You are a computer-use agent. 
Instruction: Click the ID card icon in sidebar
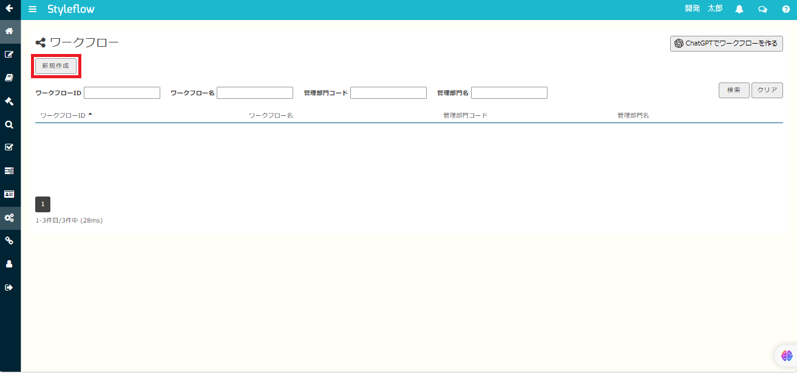tap(9, 194)
